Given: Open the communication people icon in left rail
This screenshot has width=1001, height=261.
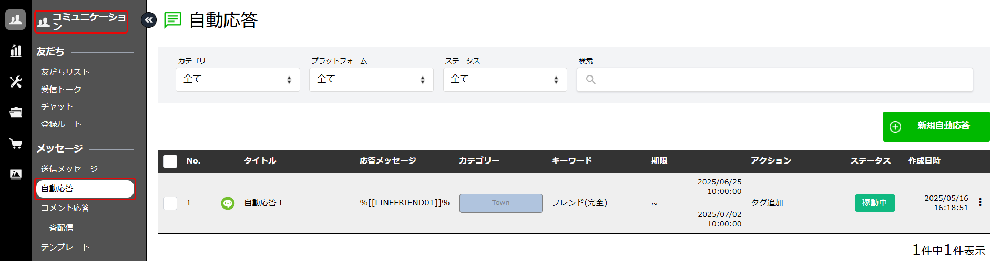Looking at the screenshot, I should coord(16,20).
